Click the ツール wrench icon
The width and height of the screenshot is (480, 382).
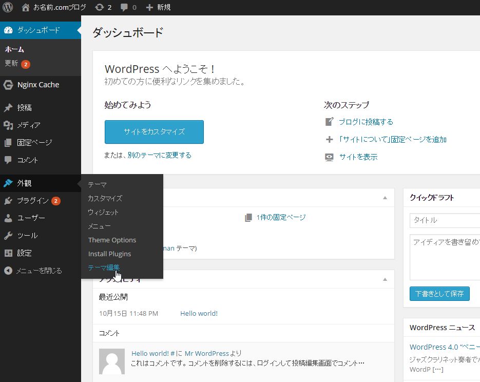point(8,235)
